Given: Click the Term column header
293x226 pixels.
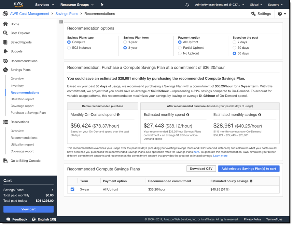Looking at the screenshot, I should pos(84,181).
